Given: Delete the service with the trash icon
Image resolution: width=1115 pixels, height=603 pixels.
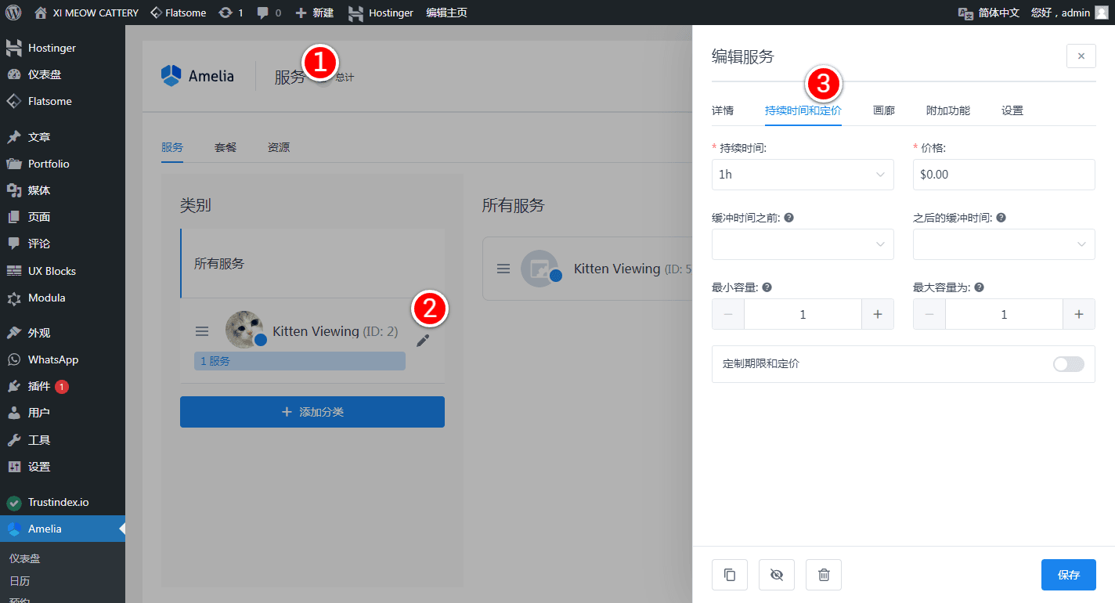Looking at the screenshot, I should (x=823, y=574).
